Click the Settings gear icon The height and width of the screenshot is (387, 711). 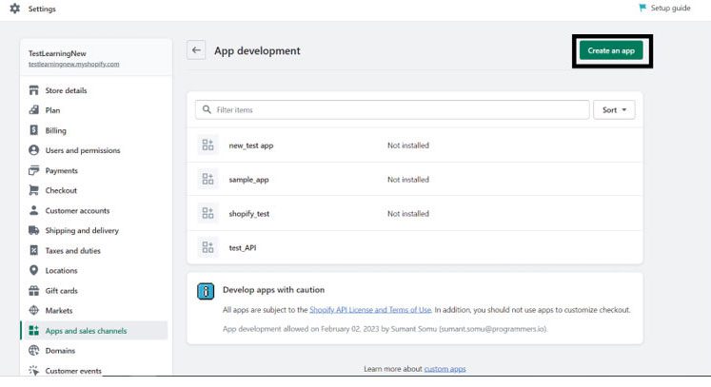[15, 9]
